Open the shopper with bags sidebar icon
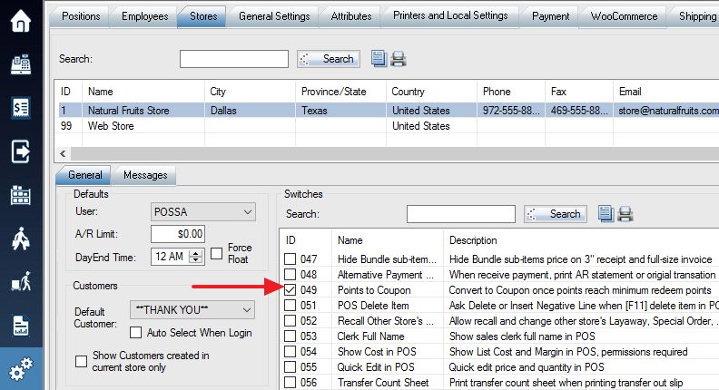The height and width of the screenshot is (390, 719). (x=21, y=239)
